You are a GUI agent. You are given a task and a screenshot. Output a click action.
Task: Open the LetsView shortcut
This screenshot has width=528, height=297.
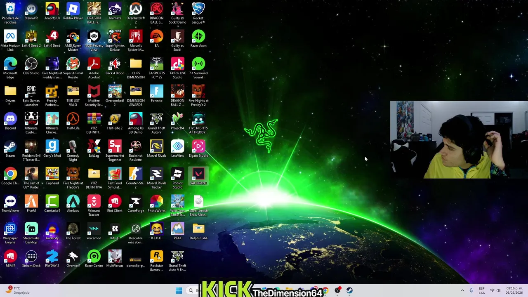(177, 149)
